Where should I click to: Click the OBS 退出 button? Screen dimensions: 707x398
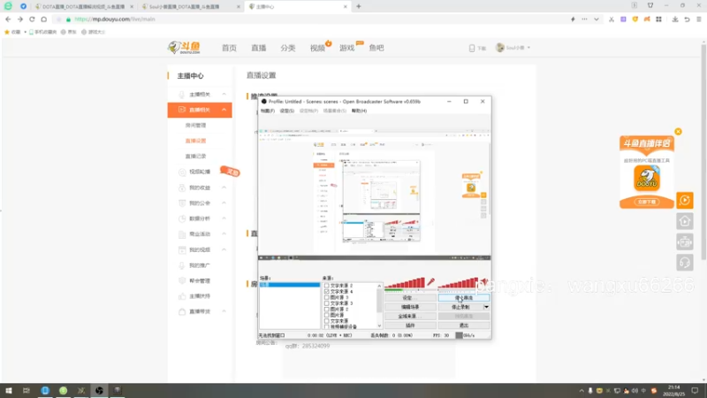coord(463,325)
